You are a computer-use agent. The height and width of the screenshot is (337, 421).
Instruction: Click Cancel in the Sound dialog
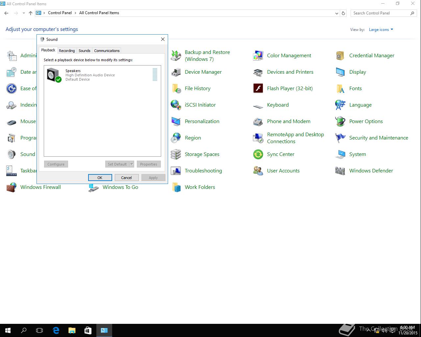127,178
